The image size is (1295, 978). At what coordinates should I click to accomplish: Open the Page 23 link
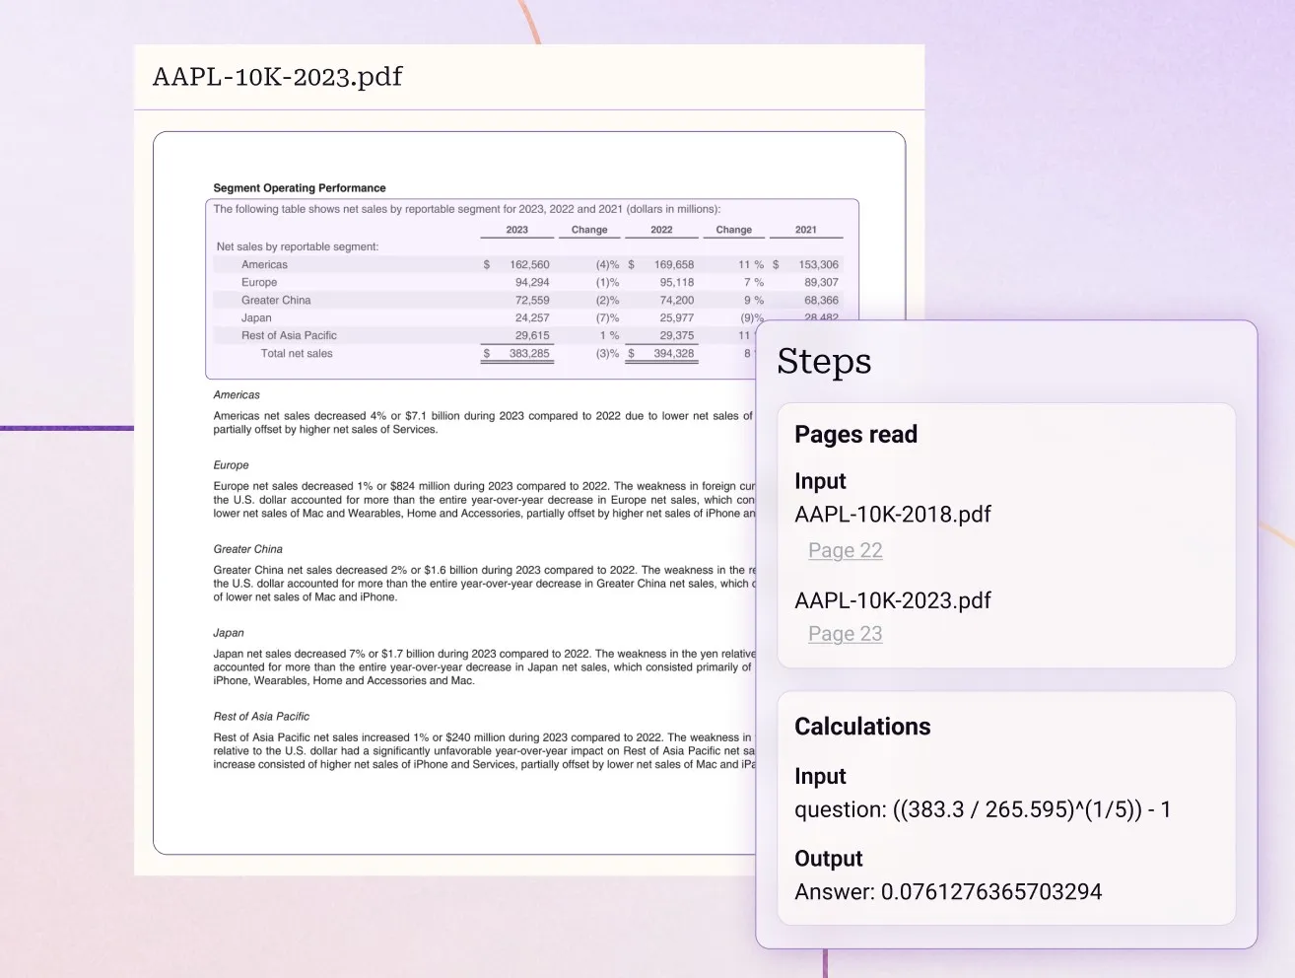pos(845,634)
